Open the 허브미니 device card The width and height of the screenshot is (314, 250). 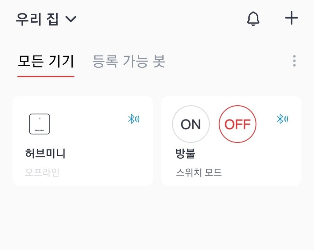82,141
